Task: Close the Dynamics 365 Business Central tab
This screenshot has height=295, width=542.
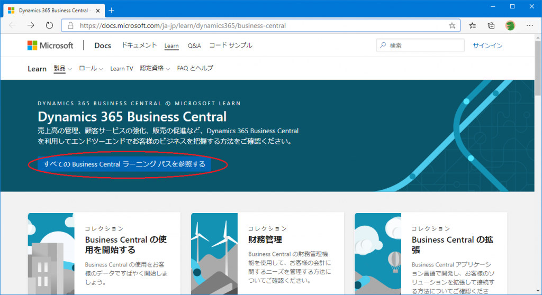Action: coord(98,11)
